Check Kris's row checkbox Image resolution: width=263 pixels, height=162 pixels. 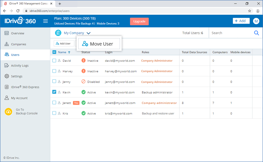tap(54, 113)
